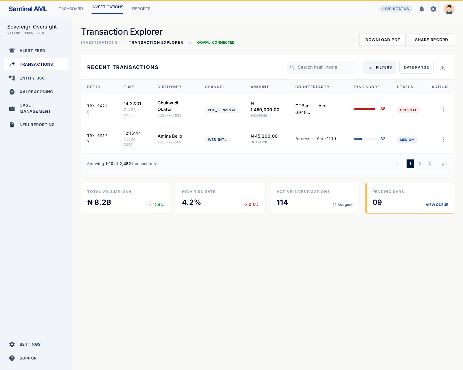This screenshot has width=463, height=370.
Task: Select Entity 360 in sidebar
Action: [x=36, y=78]
